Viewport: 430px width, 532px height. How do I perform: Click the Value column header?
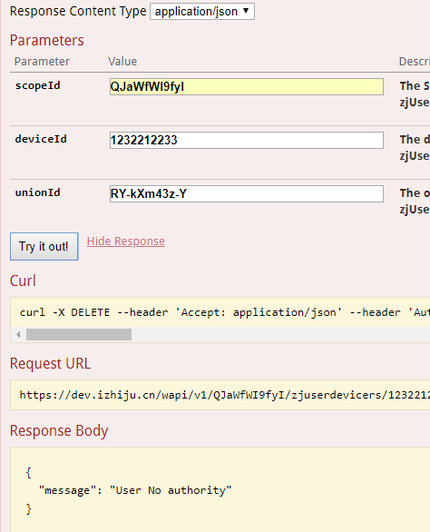(x=122, y=62)
